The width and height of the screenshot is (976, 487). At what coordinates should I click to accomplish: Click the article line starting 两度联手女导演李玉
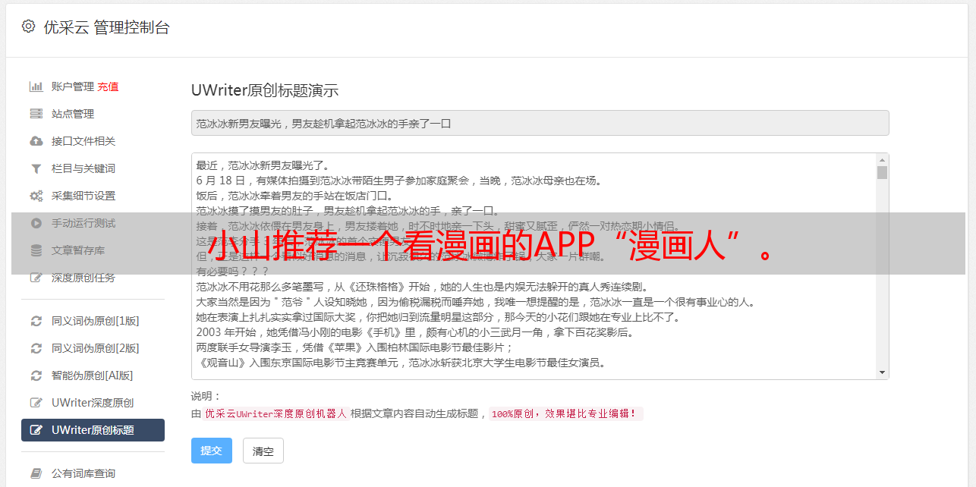(354, 347)
